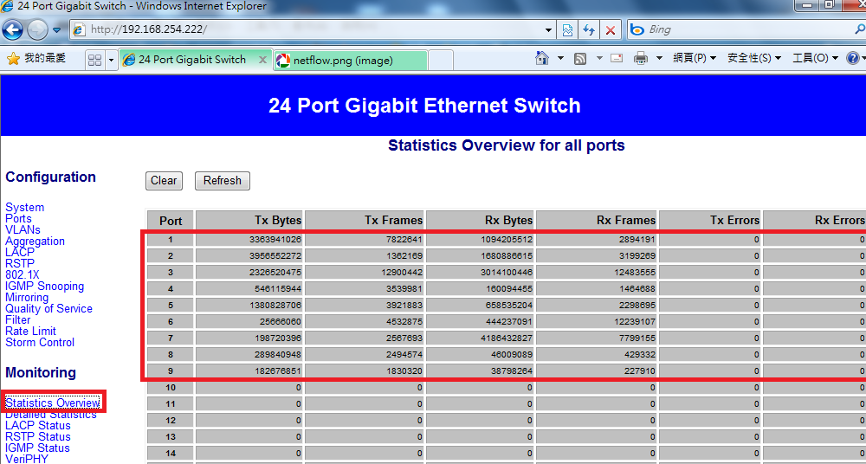Open the 網頁(P) page menu
Viewport: 866px width, 464px height.
(694, 59)
